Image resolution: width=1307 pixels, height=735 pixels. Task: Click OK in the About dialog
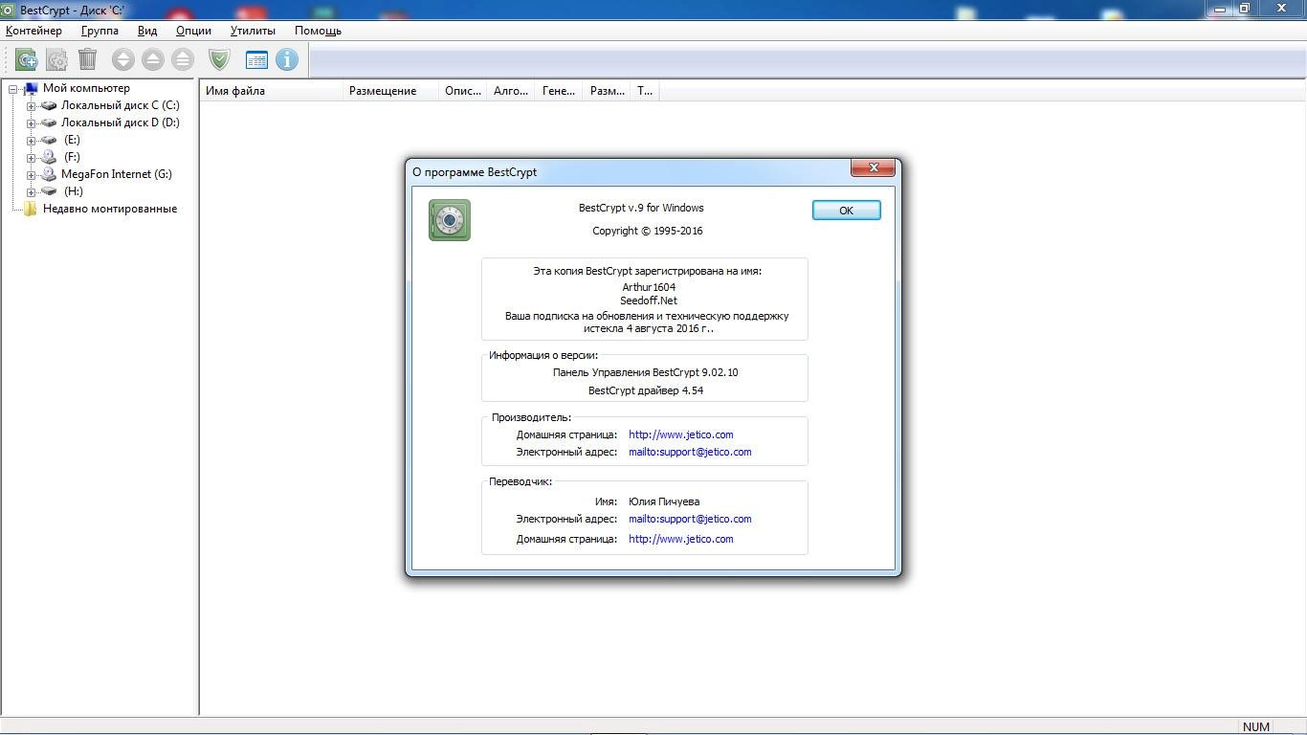[846, 211]
